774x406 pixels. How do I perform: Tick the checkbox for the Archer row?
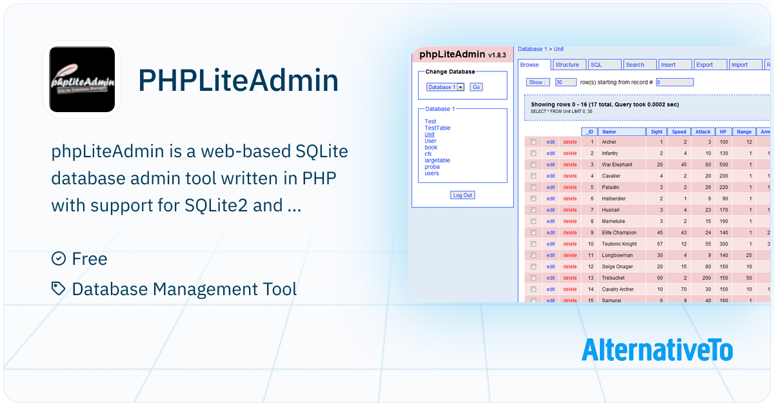[x=533, y=142]
